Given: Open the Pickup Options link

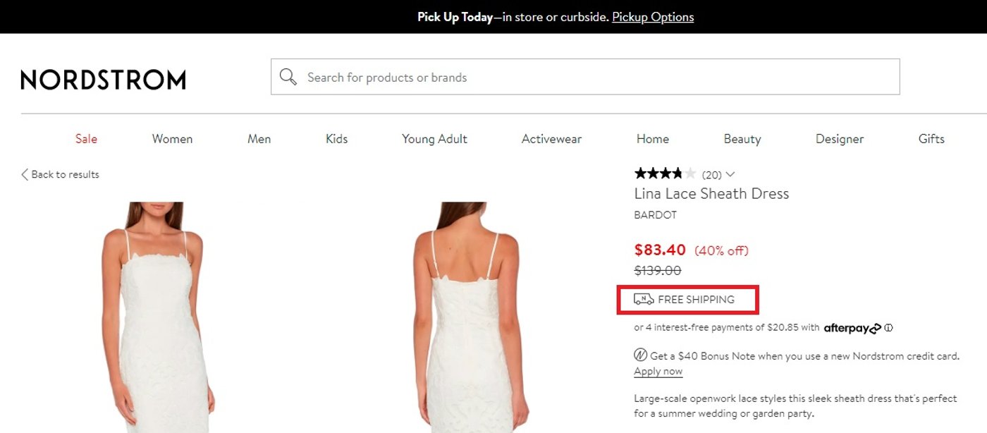Looking at the screenshot, I should [x=652, y=16].
